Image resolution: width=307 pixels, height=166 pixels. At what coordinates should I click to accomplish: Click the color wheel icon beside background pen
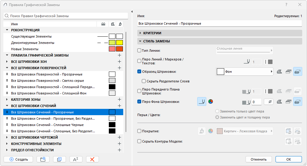click(x=210, y=102)
